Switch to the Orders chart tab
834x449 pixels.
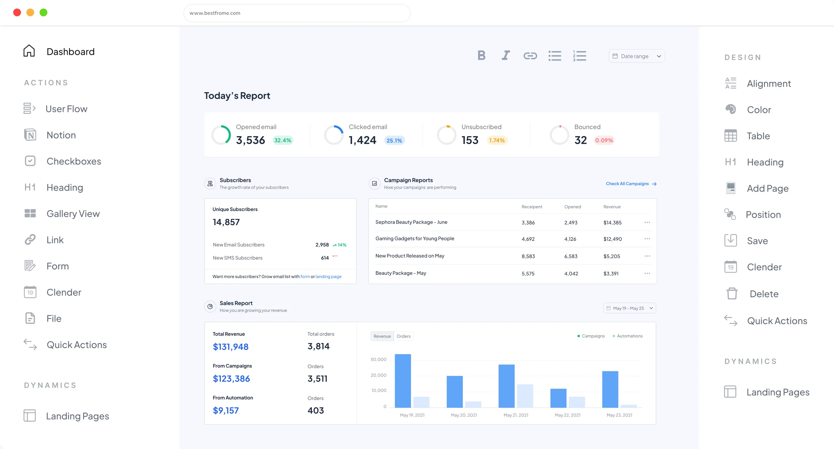(404, 336)
